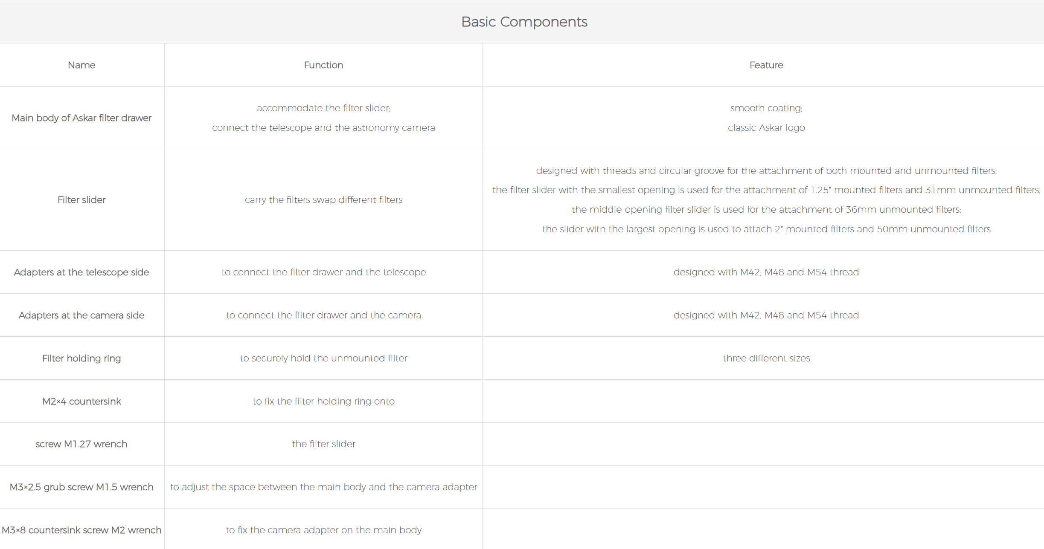This screenshot has height=549, width=1044.
Task: Click the carry the filters swap text
Action: 323,200
